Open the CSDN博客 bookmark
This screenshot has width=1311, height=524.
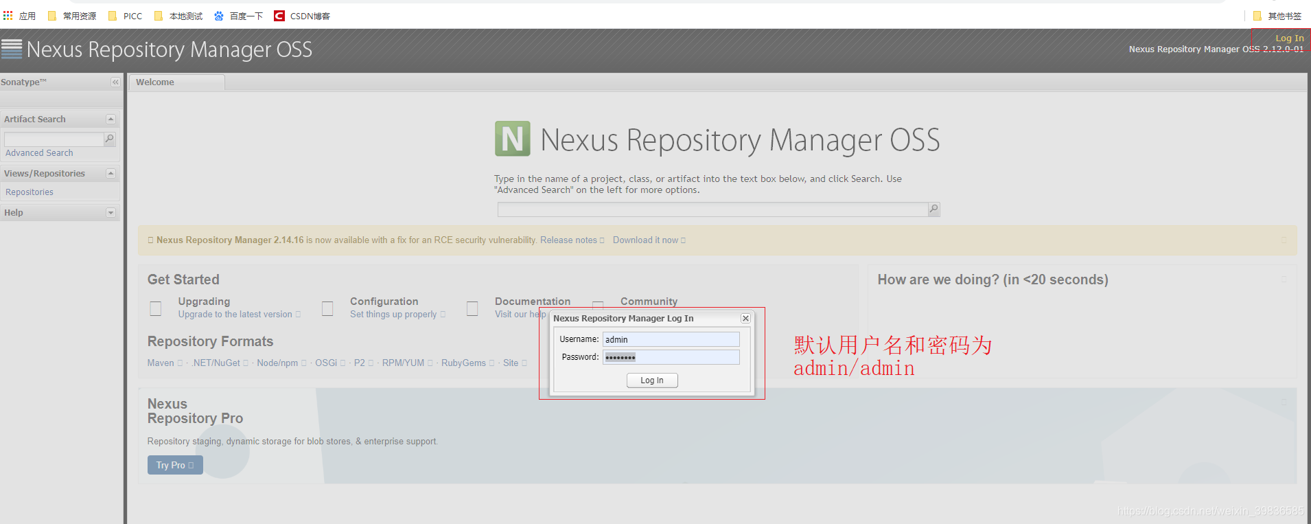(302, 16)
